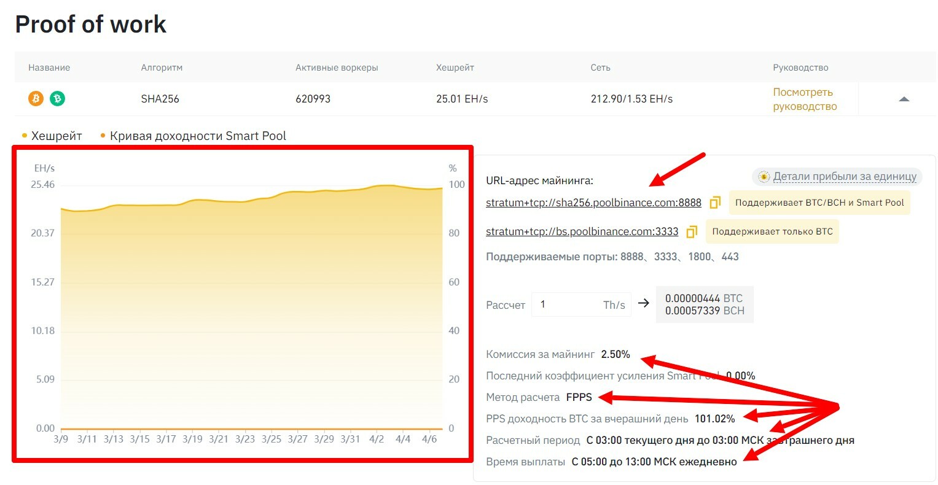Viewport: 938px width, 485px height.
Task: Select the 212.90/1.53 EH/s network value
Action: [631, 99]
